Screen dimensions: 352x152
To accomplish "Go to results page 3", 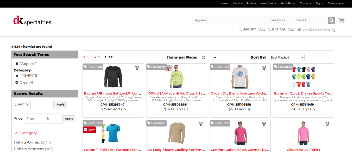I will coord(91,57).
